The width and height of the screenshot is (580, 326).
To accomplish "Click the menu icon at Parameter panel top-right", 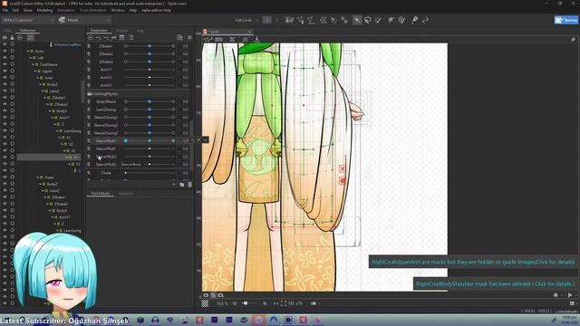I will pos(189,37).
